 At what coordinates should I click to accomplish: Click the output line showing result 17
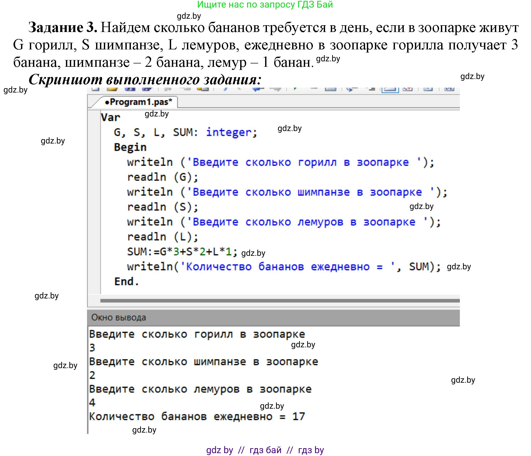(197, 416)
